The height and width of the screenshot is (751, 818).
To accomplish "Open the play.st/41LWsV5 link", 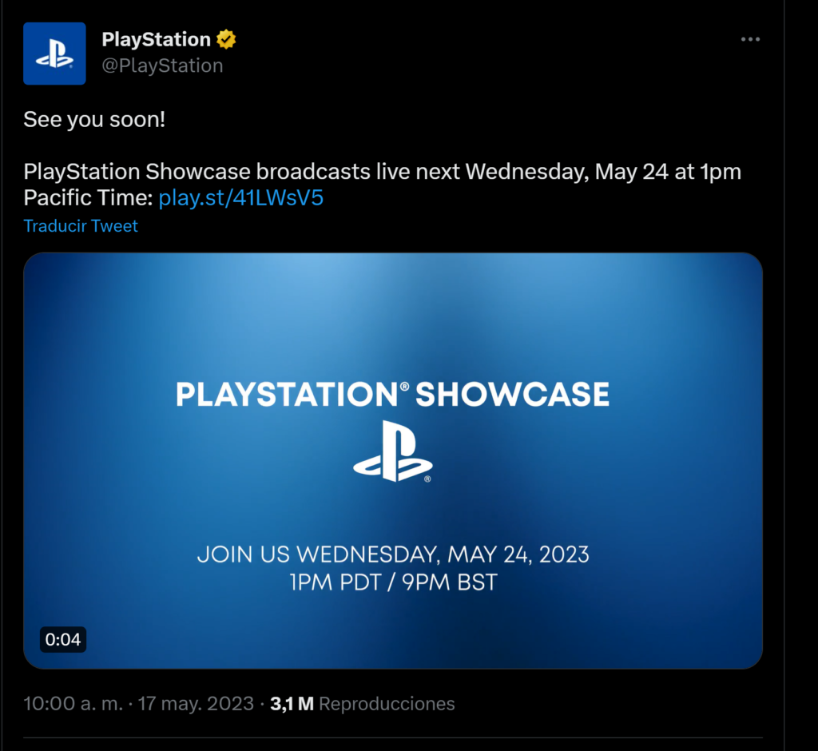I will 241,198.
